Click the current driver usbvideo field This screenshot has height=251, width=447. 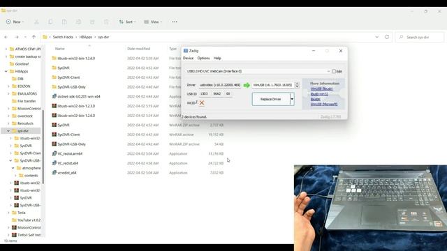pos(220,85)
